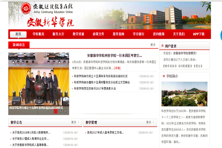Click the [详细] details link
222x148 pixels.
point(117,68)
